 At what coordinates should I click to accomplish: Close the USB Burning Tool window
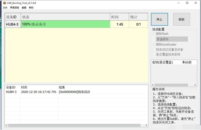(x=196, y=3)
